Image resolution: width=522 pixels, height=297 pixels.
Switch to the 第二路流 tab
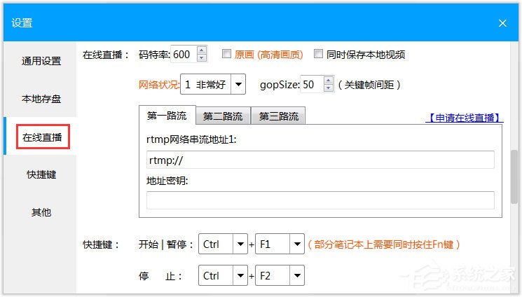point(223,116)
